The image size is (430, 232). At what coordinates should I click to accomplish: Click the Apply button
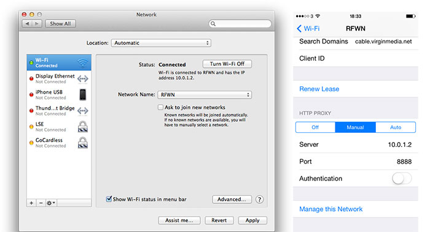252,220
